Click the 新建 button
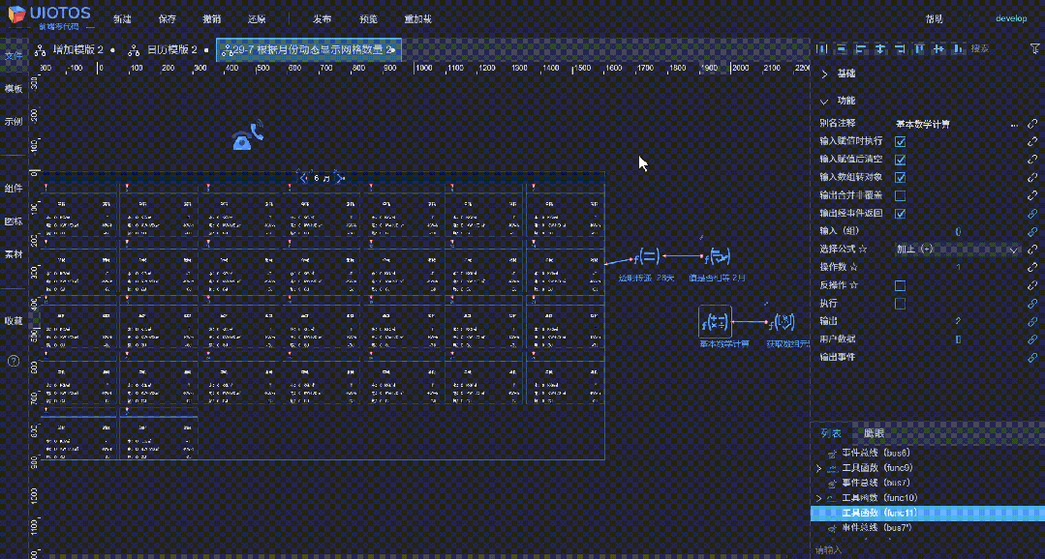The image size is (1045, 559). [x=122, y=19]
